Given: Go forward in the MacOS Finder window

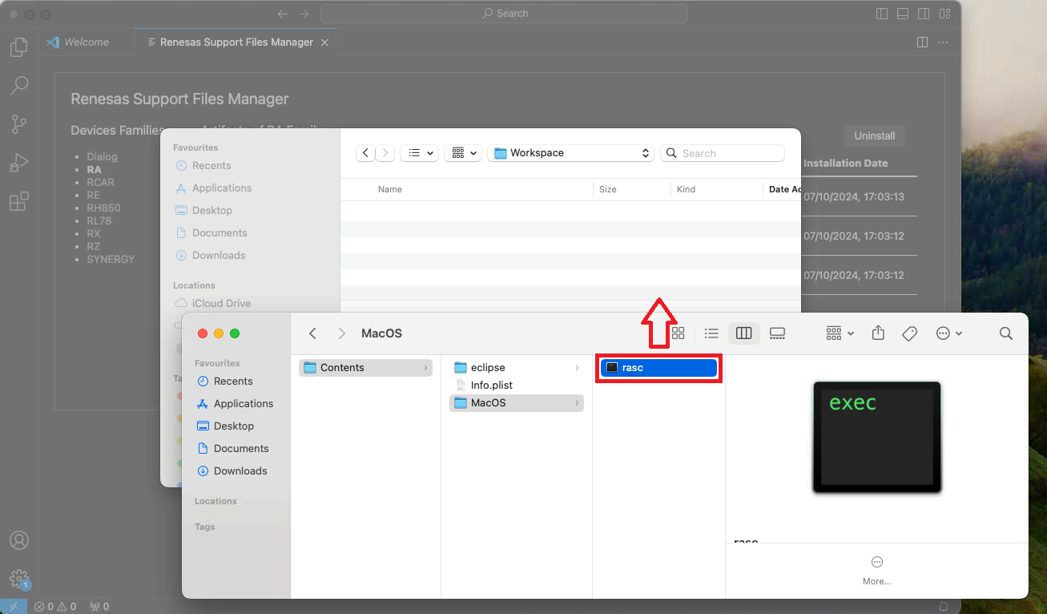Looking at the screenshot, I should coord(342,333).
